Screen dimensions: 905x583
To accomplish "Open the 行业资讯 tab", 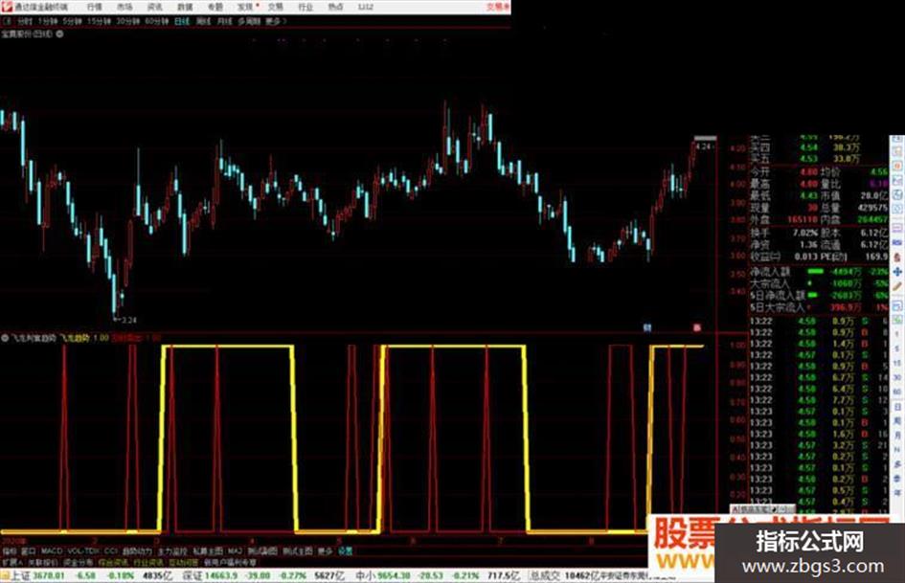I will (x=147, y=562).
